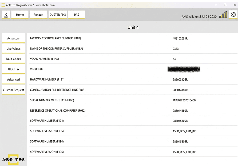Click the Unit 4 heading

click(x=133, y=27)
